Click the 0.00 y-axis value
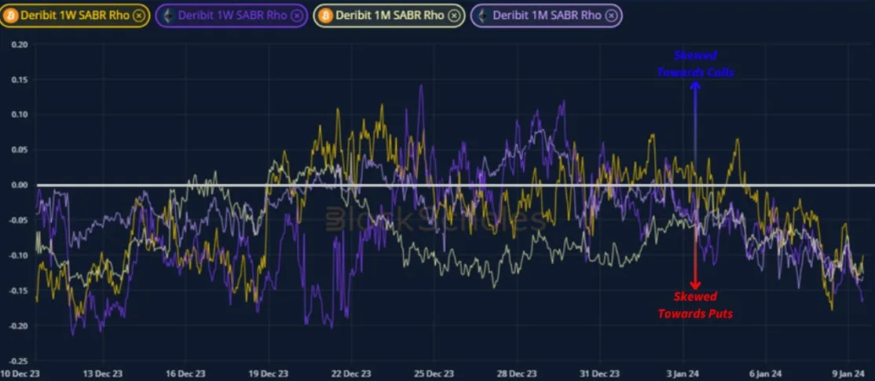 [x=18, y=185]
